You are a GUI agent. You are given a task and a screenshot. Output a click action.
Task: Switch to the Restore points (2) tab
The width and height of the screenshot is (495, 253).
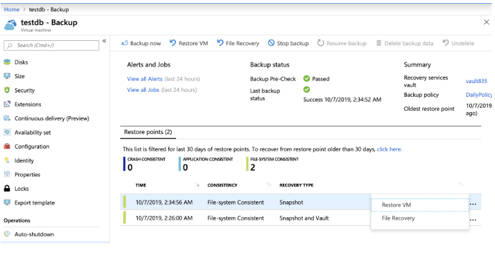pos(148,133)
